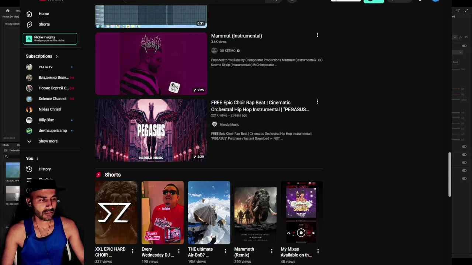Open the Mammoth (Remix) short thumbnail
The image size is (472, 265).
point(256,212)
